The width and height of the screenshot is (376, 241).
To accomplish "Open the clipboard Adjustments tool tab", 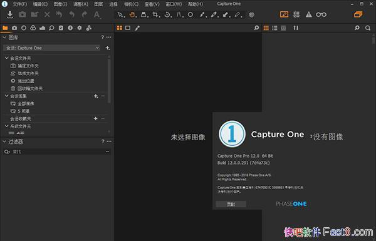I will (61, 28).
